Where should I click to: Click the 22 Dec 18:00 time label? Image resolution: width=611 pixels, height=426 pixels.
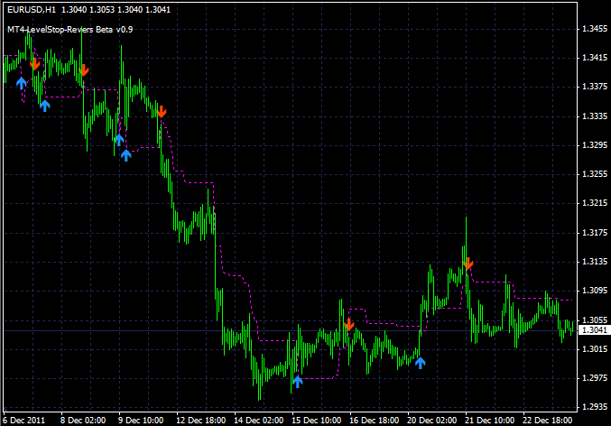click(x=547, y=421)
